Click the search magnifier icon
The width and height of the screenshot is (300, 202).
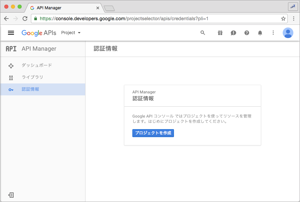click(203, 33)
